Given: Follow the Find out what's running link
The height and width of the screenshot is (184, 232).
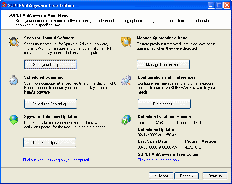Looking at the screenshot, I should pyautogui.click(x=56, y=160).
